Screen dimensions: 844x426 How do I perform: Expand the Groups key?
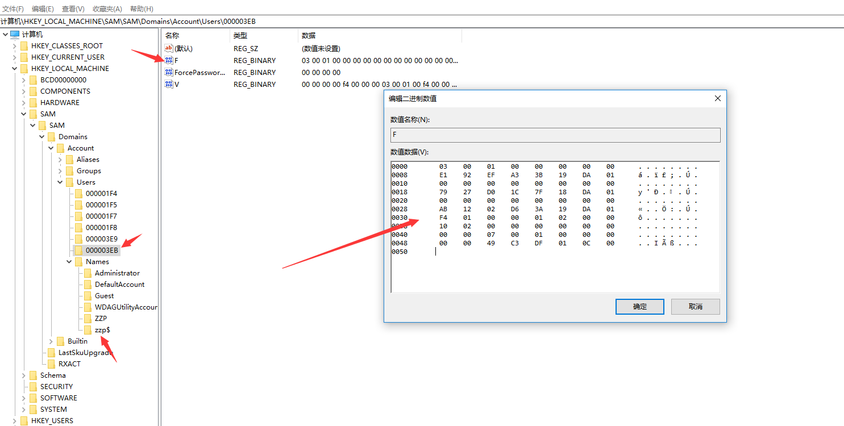(60, 170)
